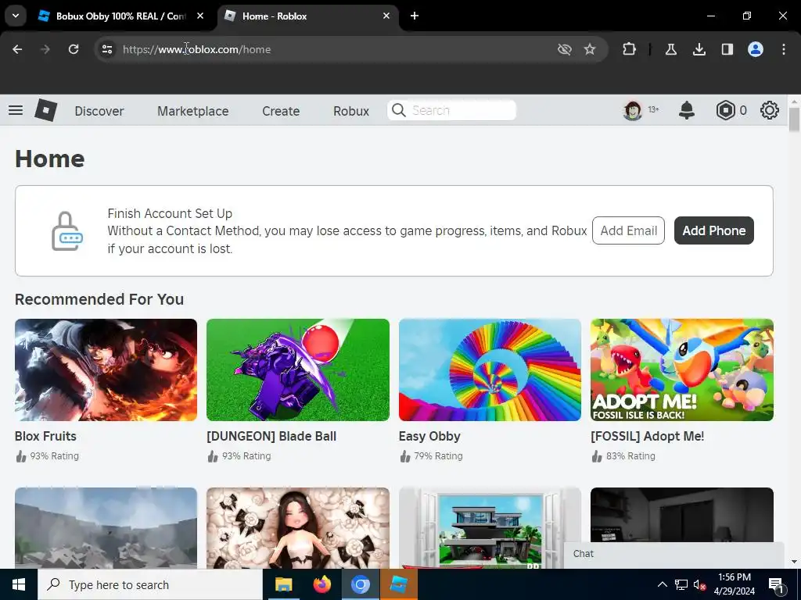This screenshot has height=600, width=801.
Task: Open the Robux balance icon
Action: tap(725, 110)
